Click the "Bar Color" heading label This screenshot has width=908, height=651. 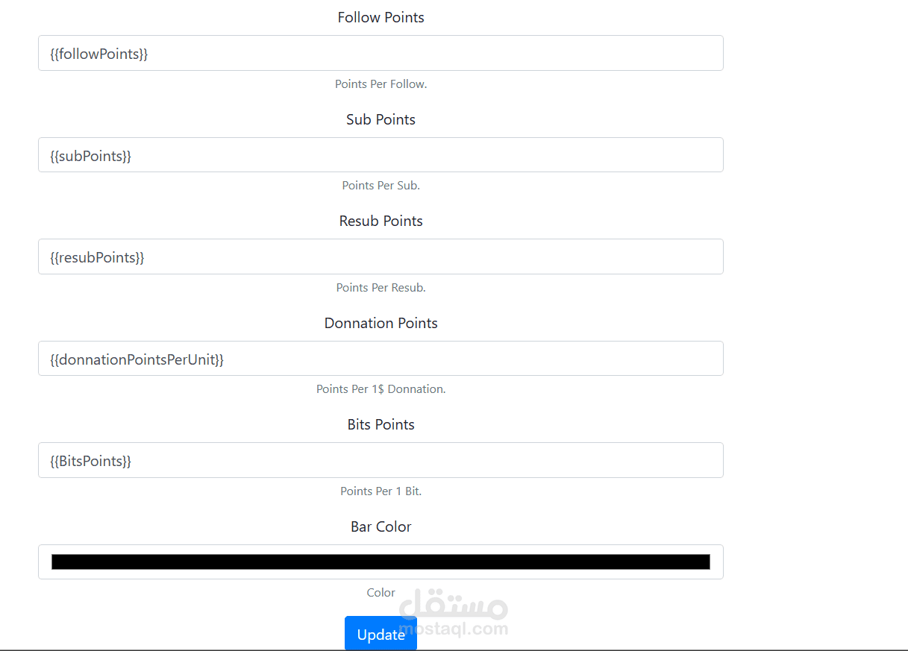pos(381,526)
